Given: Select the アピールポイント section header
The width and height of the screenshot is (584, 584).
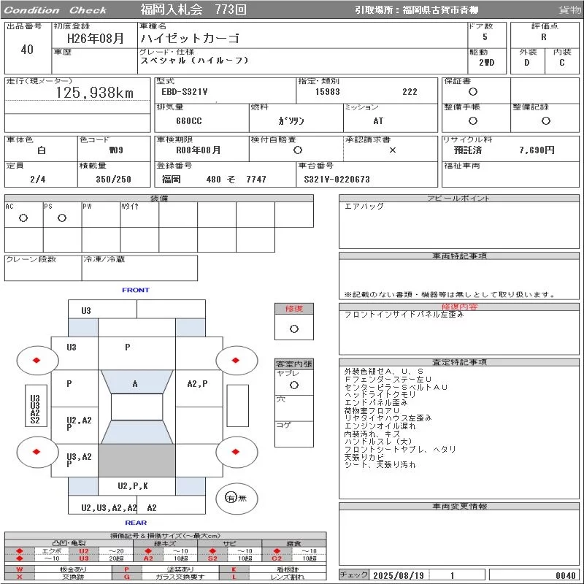Looking at the screenshot, I should click(x=459, y=199).
